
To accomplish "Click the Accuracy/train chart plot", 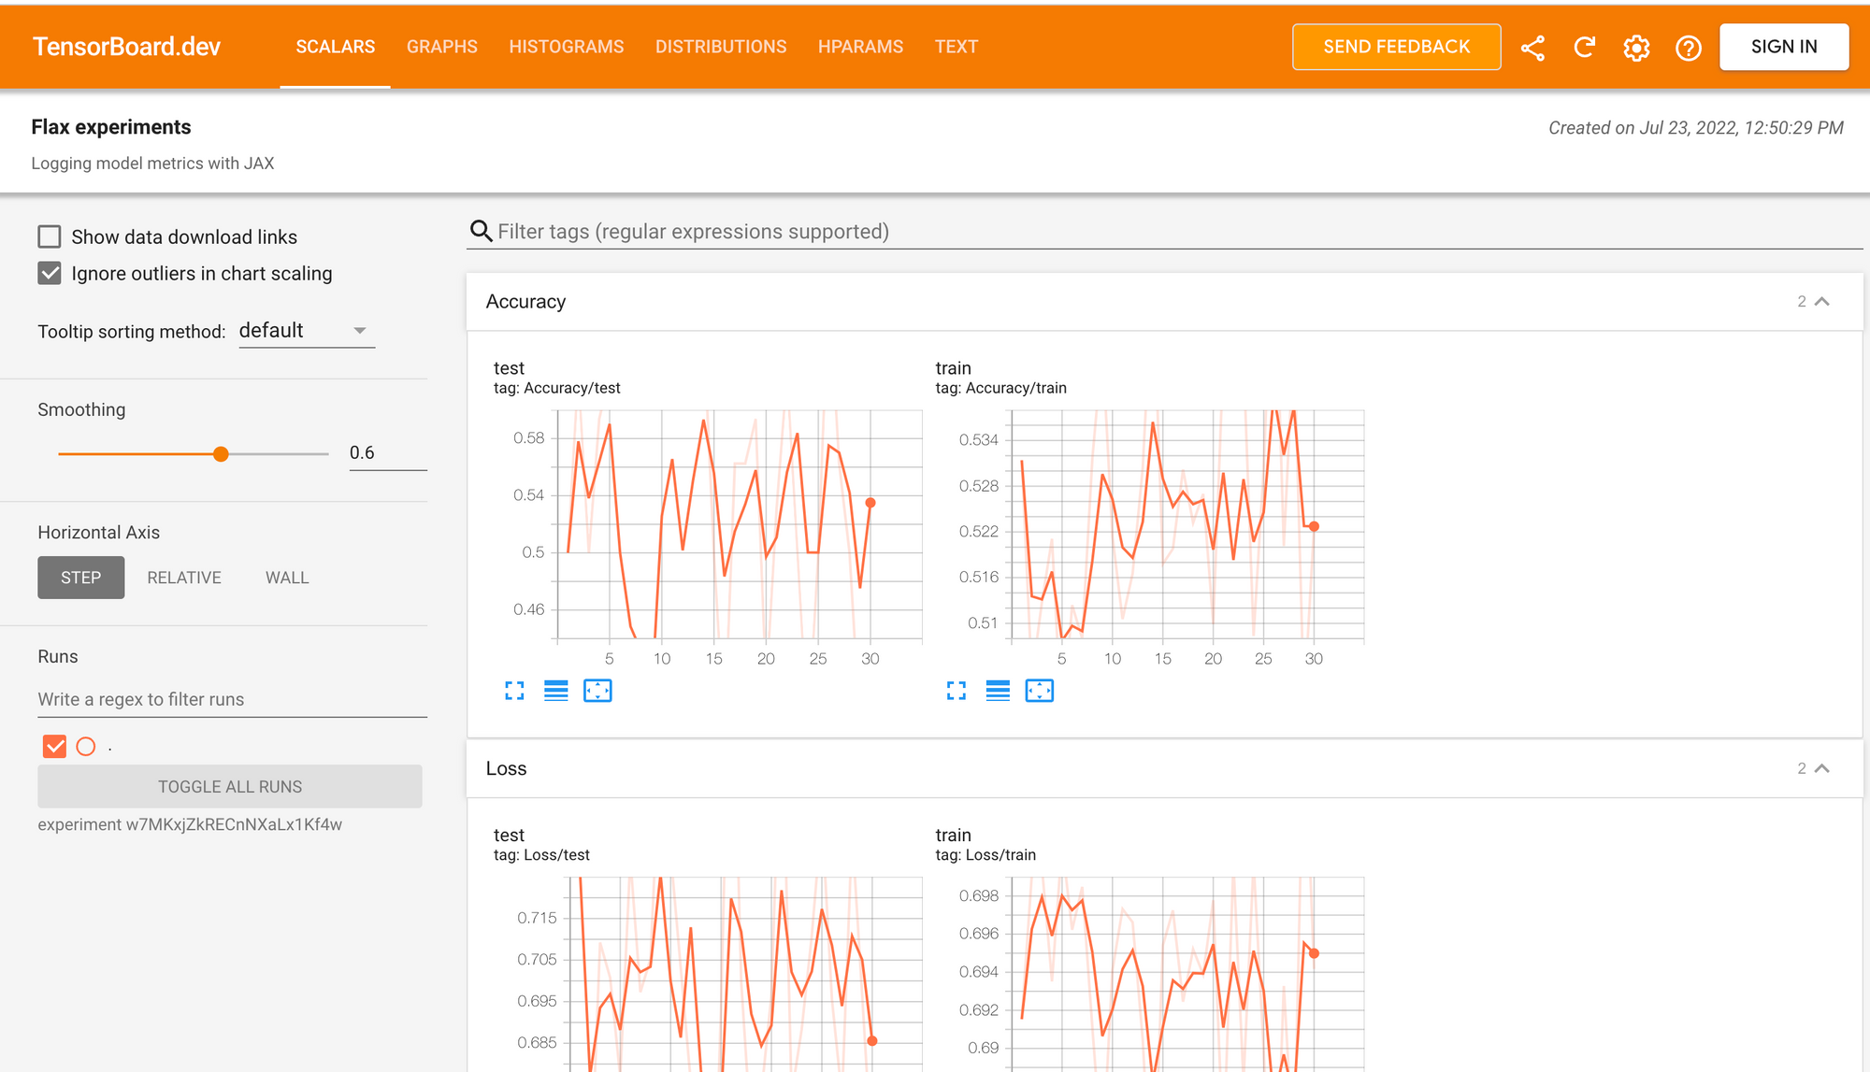I will [x=1187, y=524].
